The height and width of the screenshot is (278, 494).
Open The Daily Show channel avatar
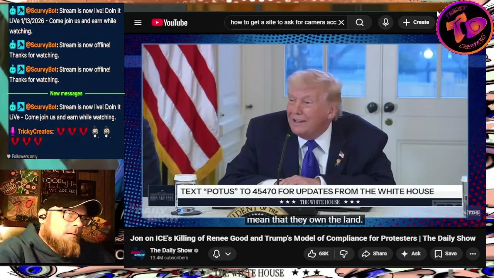point(138,254)
